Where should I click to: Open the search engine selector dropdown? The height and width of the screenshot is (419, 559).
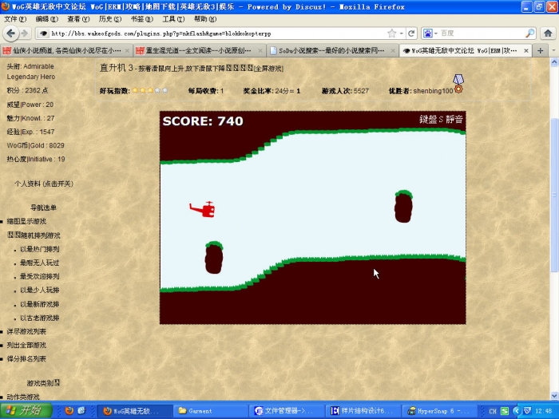[436, 34]
